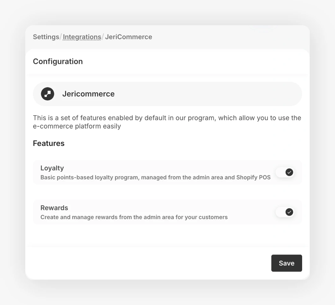Disable the Rewards feature toggle

(x=285, y=212)
